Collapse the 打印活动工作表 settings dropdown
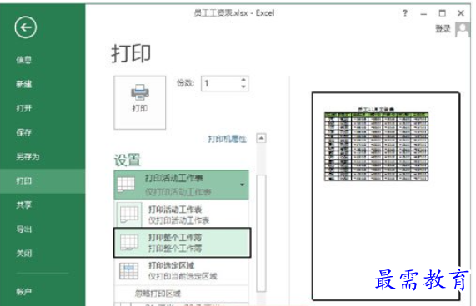 pyautogui.click(x=181, y=185)
